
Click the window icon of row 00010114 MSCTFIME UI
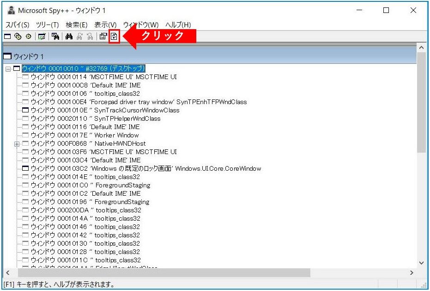coord(25,77)
